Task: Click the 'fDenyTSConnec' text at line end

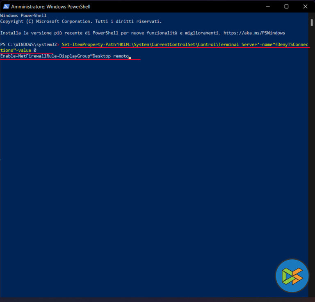Action: pyautogui.click(x=292, y=44)
